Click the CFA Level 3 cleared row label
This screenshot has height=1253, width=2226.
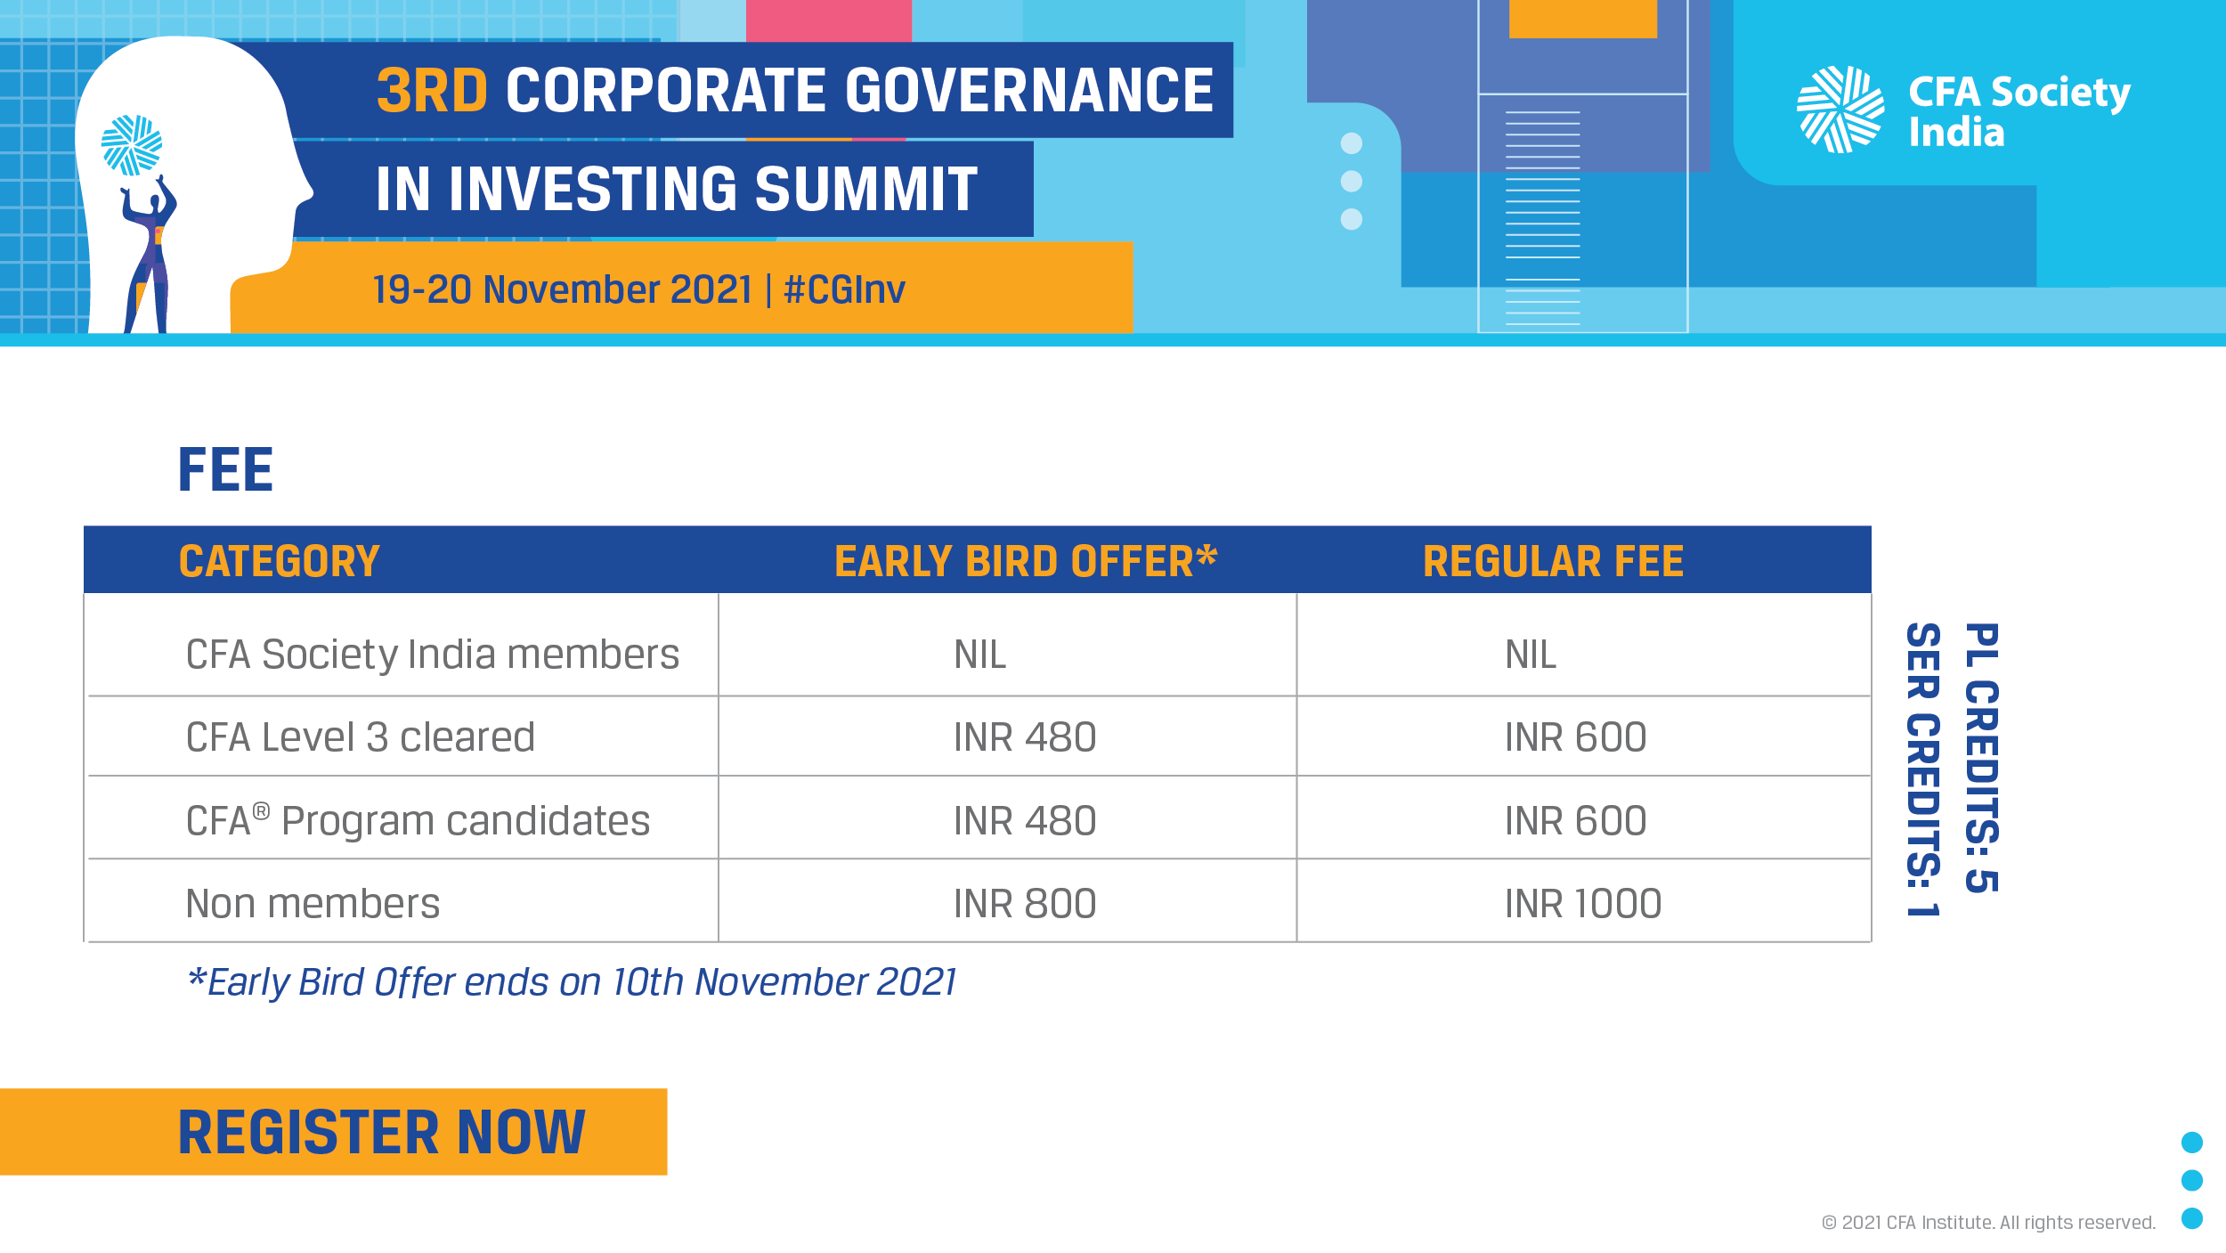point(360,736)
